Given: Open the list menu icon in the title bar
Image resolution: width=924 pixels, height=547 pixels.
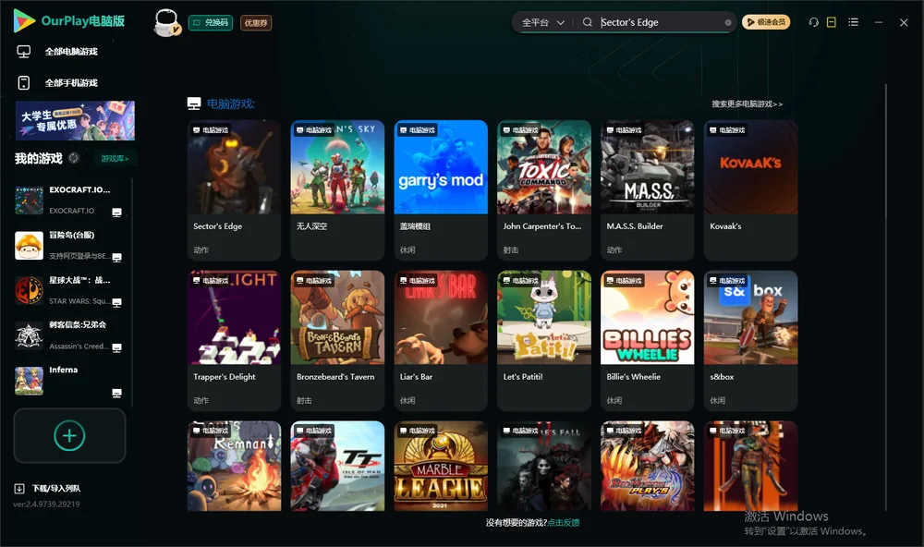Looking at the screenshot, I should tap(853, 22).
